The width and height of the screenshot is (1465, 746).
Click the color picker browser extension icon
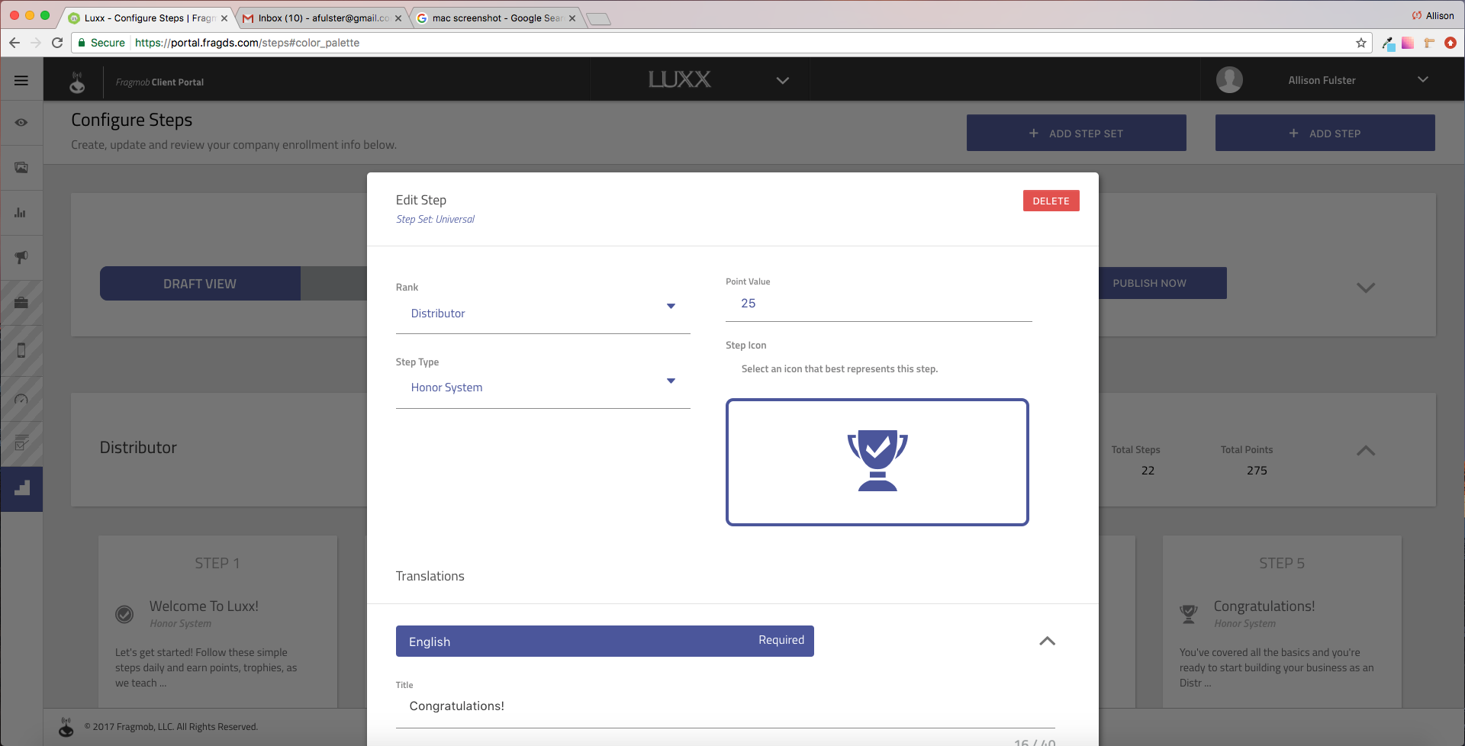[1388, 43]
